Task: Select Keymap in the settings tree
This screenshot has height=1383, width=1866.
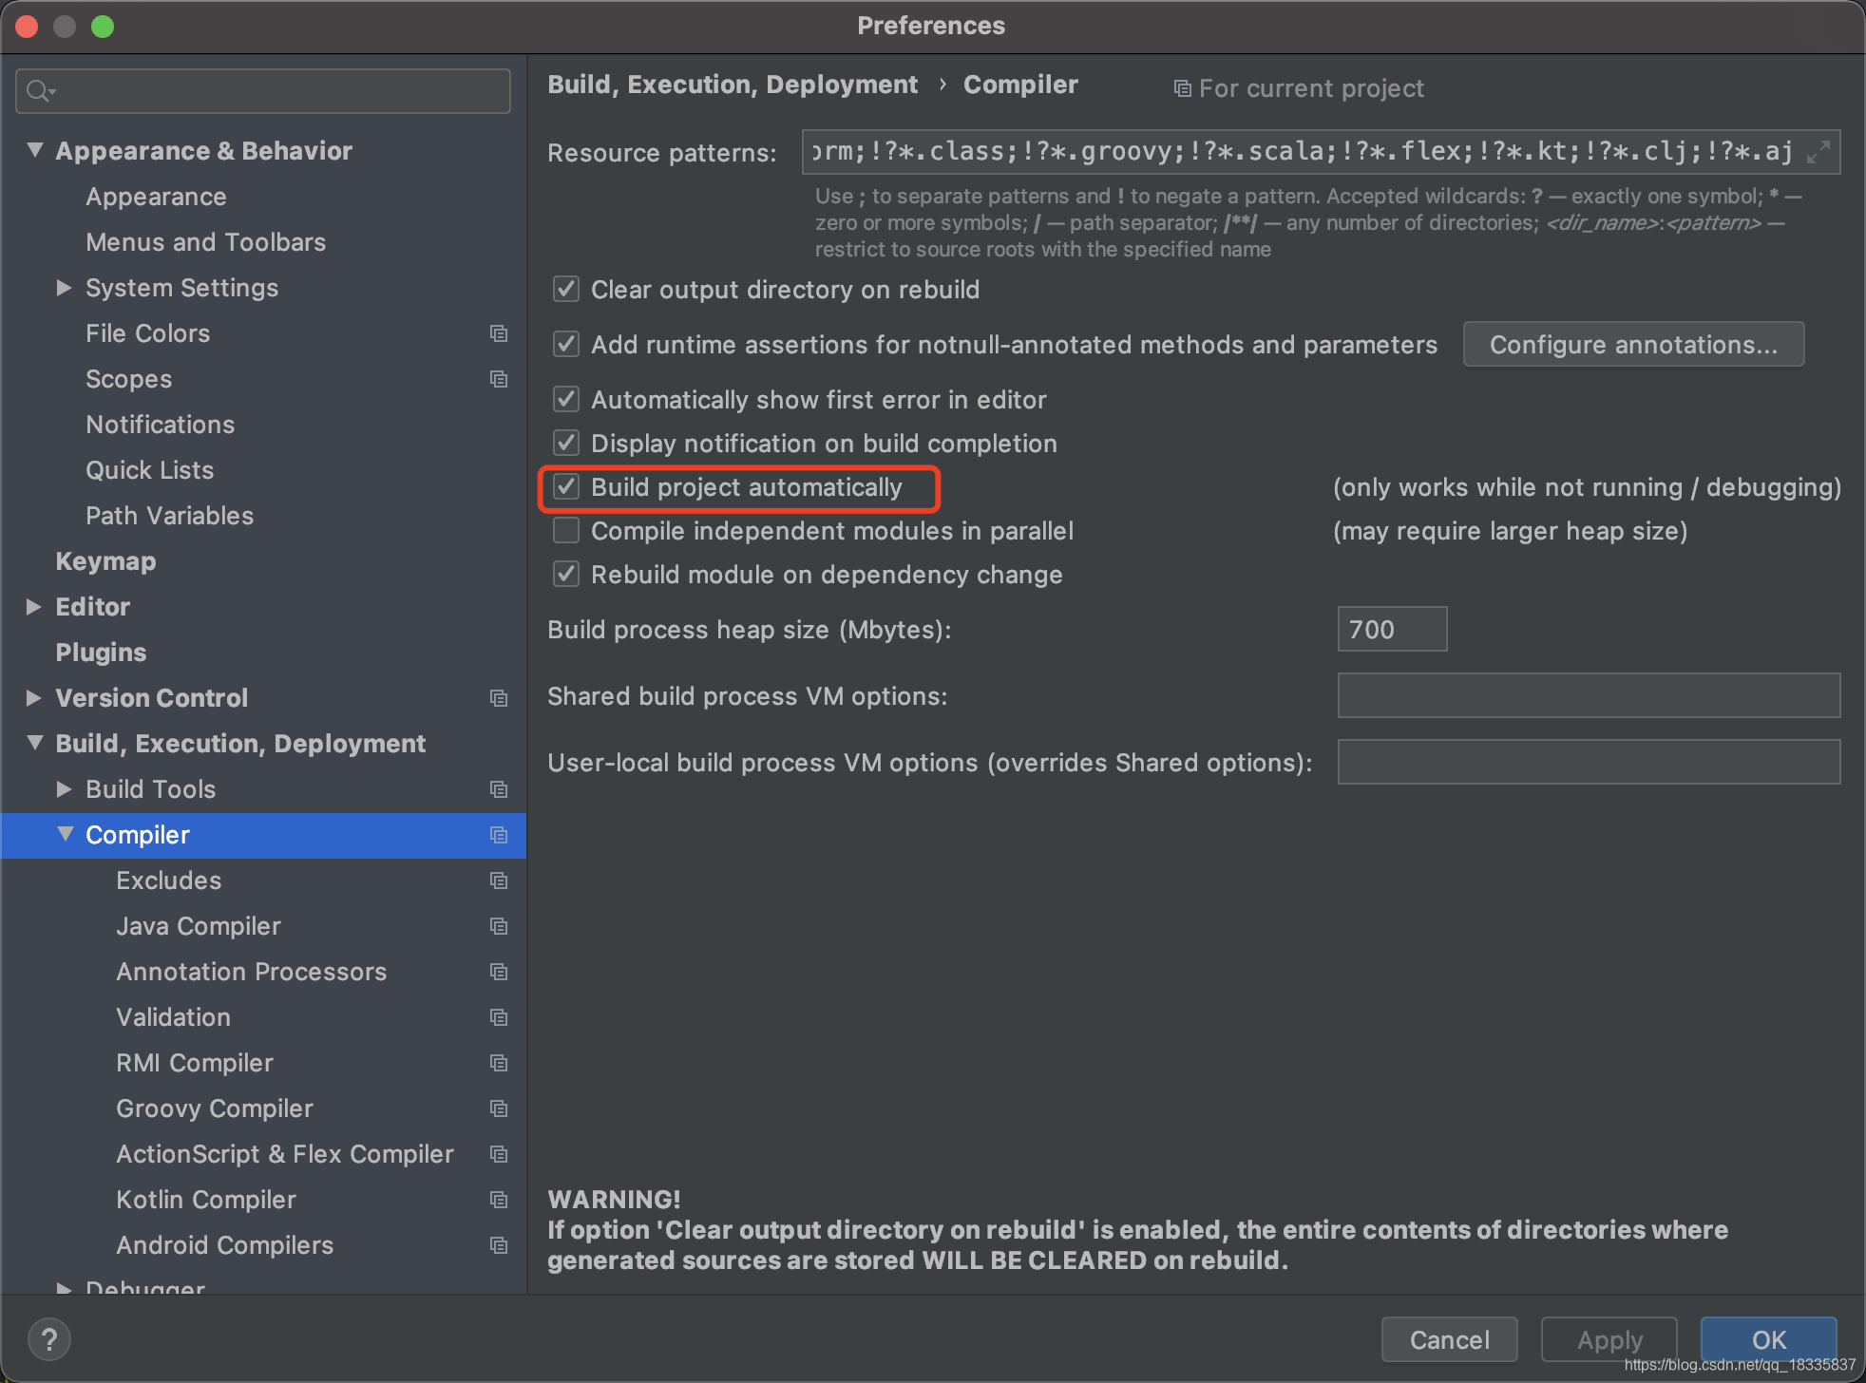Action: pyautogui.click(x=105, y=561)
